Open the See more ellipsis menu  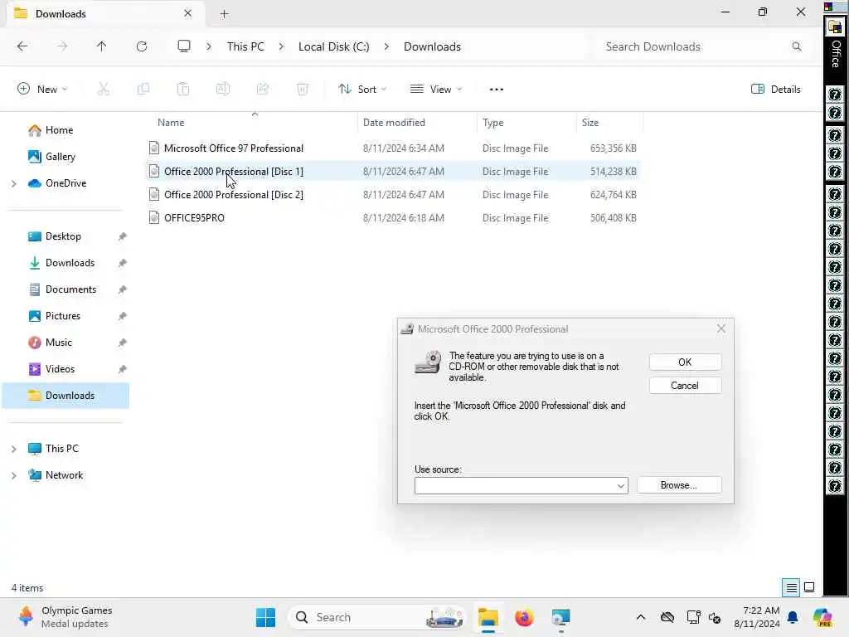pos(497,90)
